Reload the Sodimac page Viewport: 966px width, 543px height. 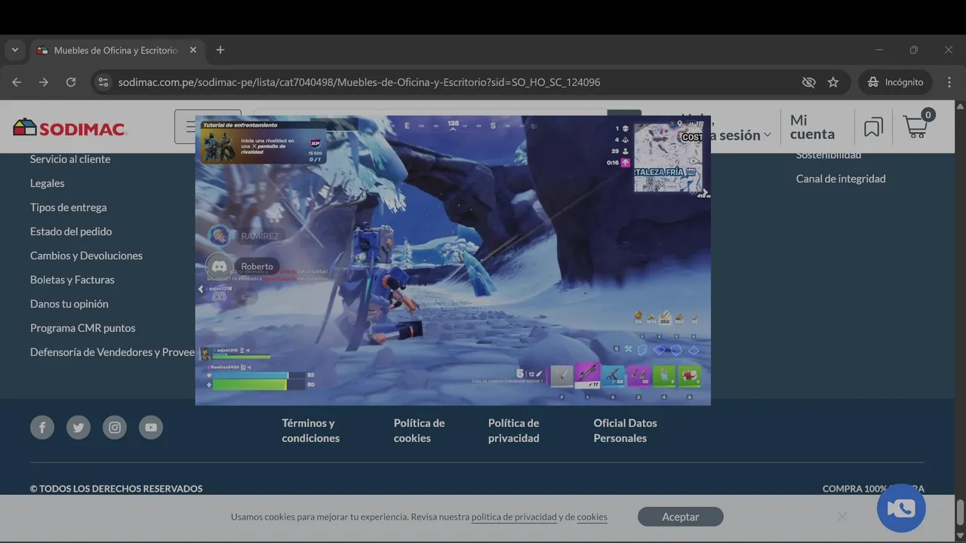click(x=71, y=82)
